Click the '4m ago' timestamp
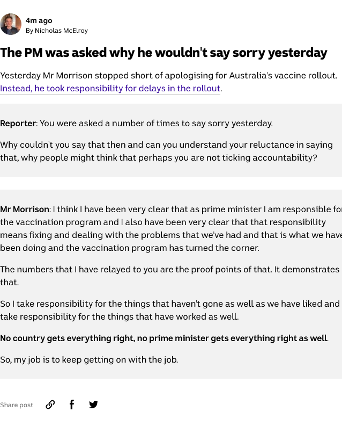The image size is (342, 426). pyautogui.click(x=39, y=20)
